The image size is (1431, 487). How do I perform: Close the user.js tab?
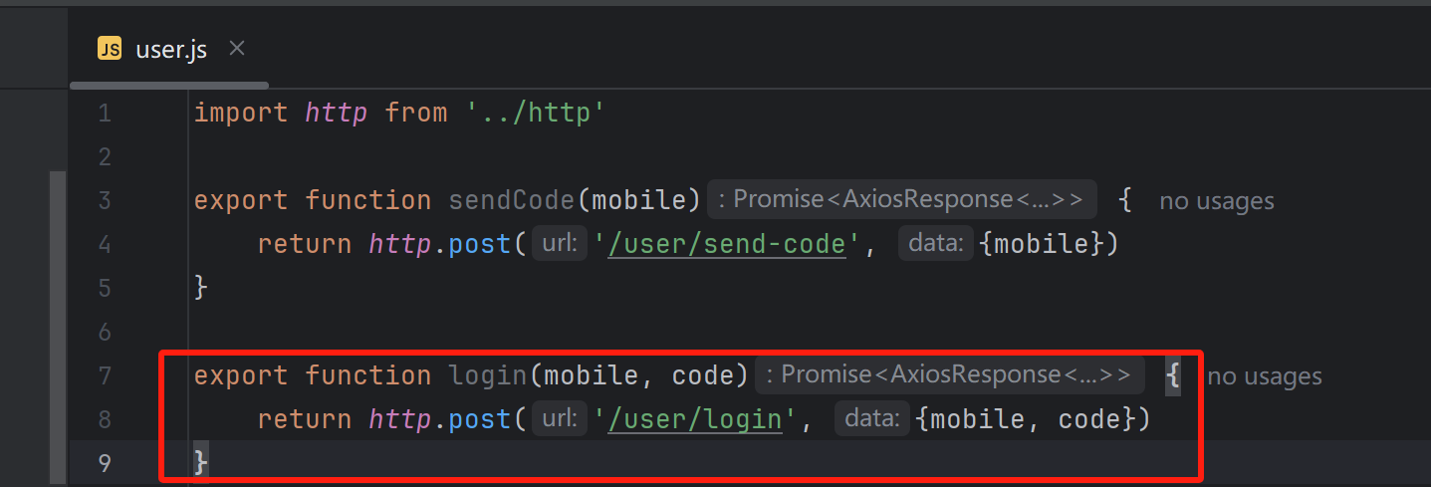(x=237, y=48)
